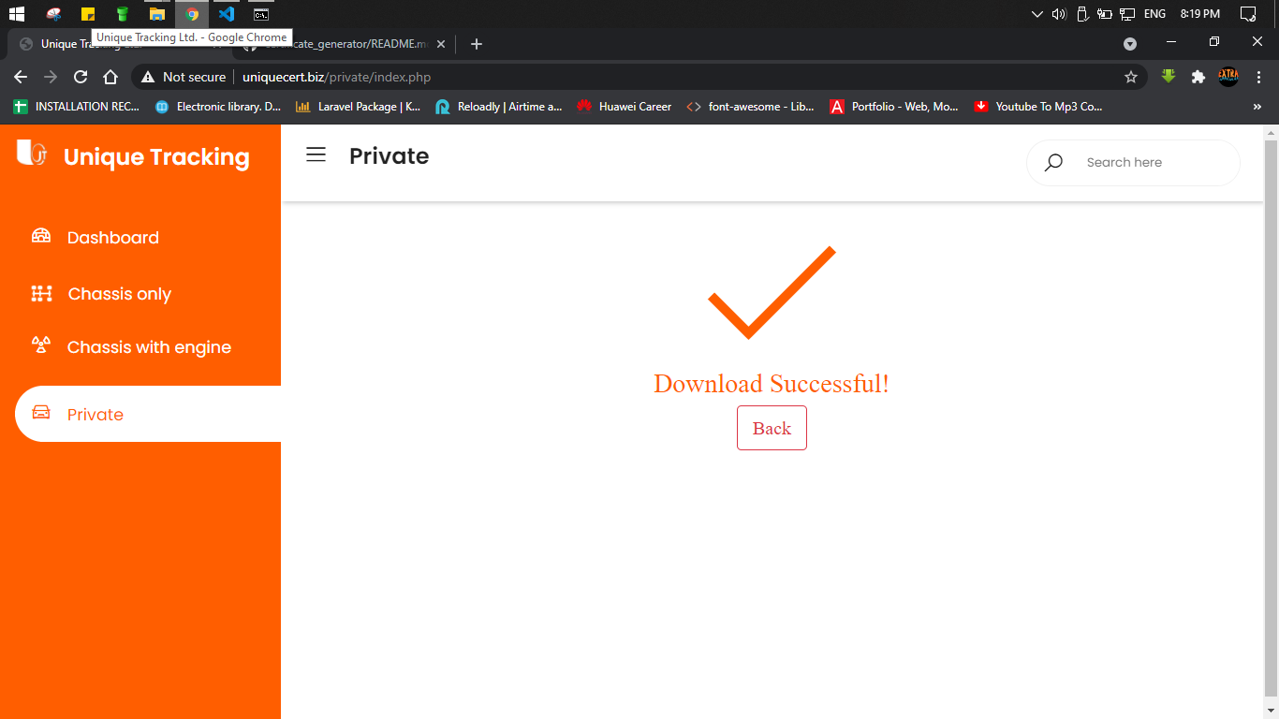The image size is (1279, 719).
Task: Click the volume speaker icon
Action: click(x=1059, y=14)
